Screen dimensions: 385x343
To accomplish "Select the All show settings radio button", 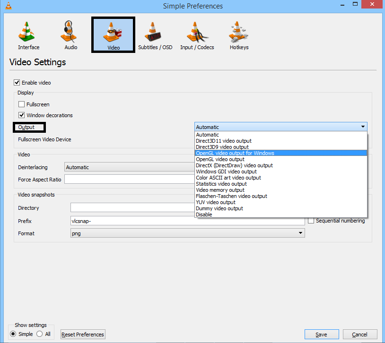I will [x=39, y=334].
